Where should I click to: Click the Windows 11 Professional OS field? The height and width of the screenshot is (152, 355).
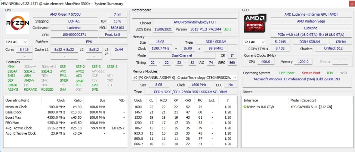click(x=296, y=79)
